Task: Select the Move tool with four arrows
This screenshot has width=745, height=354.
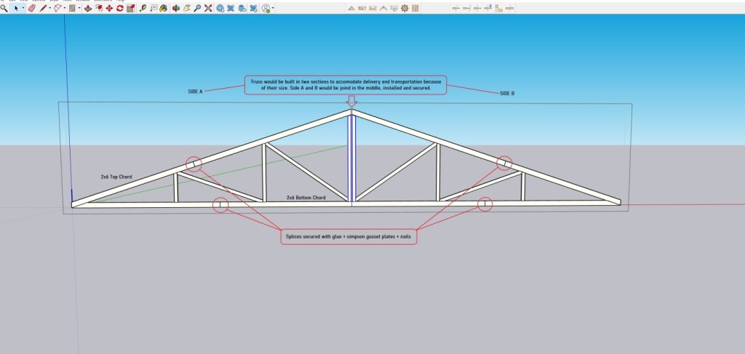Action: 109,8
